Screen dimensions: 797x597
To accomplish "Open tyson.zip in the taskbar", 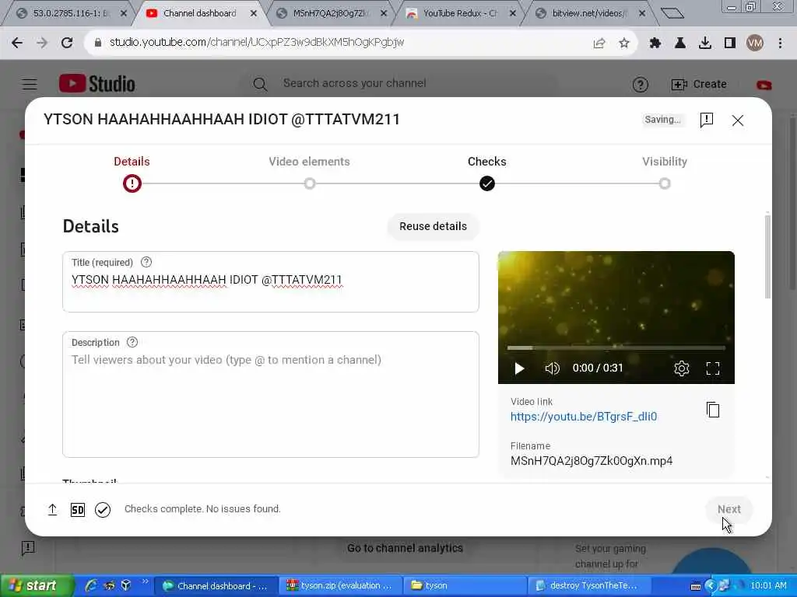I will (x=341, y=586).
